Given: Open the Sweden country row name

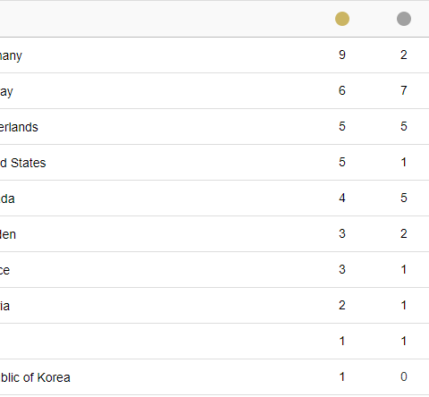Looking at the screenshot, I should 8,234.
